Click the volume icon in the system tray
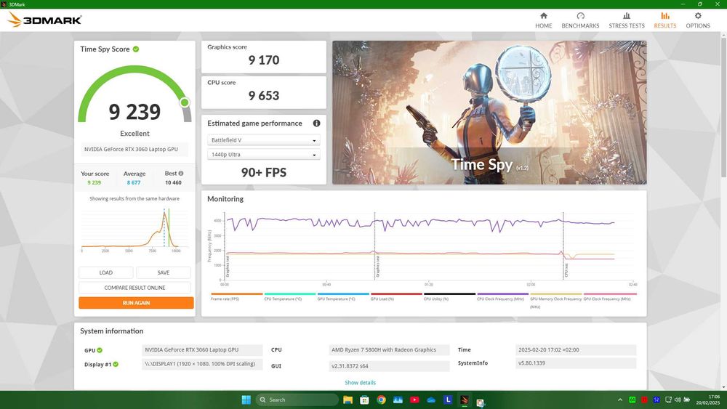Screen dimensions: 727x409 678,400
